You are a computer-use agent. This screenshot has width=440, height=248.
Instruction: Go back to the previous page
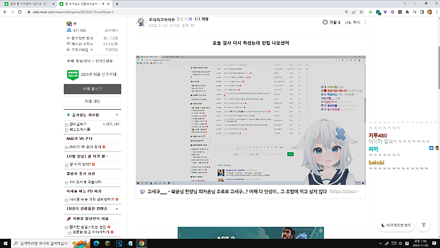point(5,12)
